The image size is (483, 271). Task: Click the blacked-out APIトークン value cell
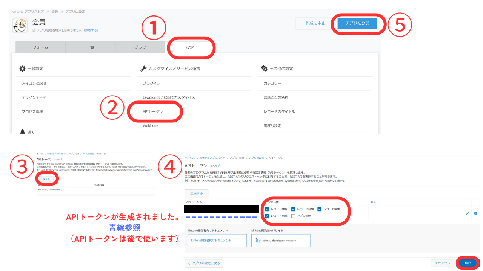[x=222, y=209]
